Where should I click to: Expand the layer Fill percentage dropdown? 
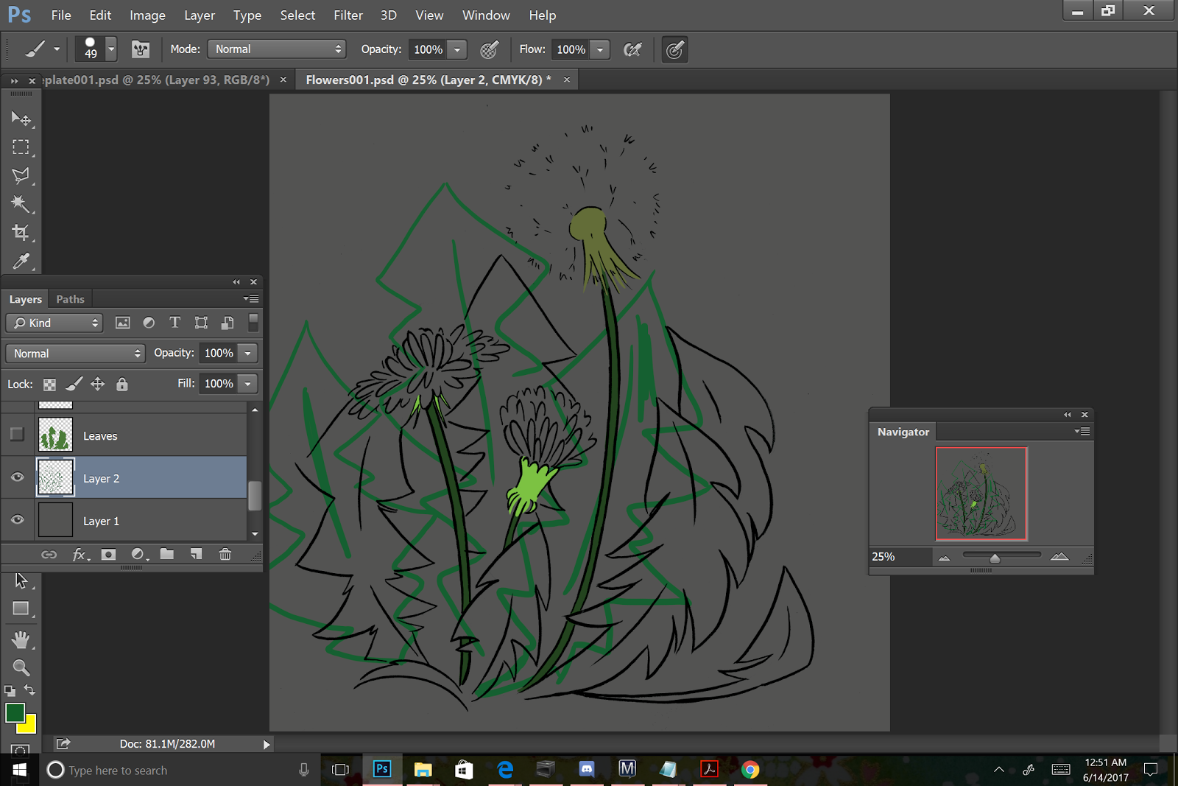point(248,384)
